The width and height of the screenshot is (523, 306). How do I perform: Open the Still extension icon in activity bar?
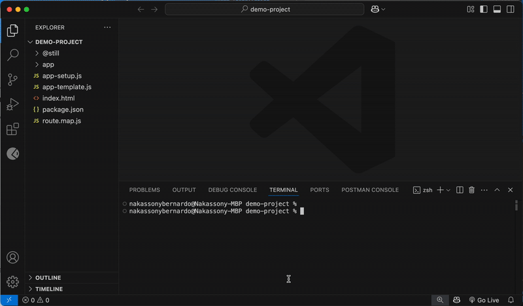click(12, 153)
